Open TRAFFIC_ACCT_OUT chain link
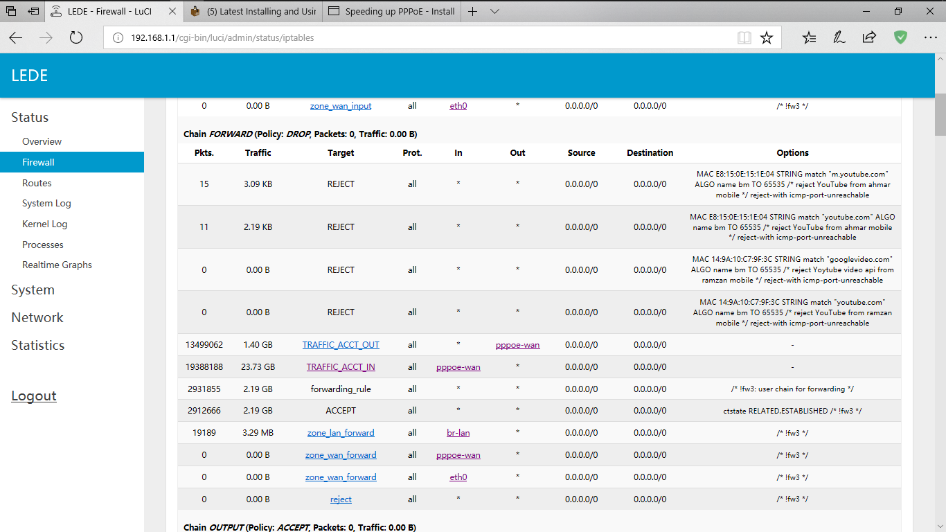 [x=341, y=344]
